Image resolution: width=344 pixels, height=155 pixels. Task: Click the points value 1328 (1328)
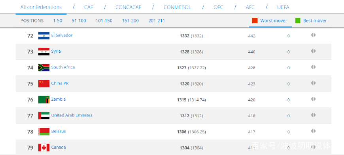click(x=191, y=52)
